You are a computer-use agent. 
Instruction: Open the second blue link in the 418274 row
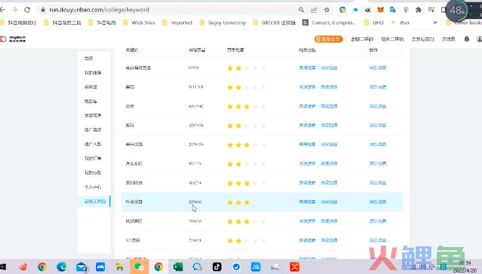(329, 183)
